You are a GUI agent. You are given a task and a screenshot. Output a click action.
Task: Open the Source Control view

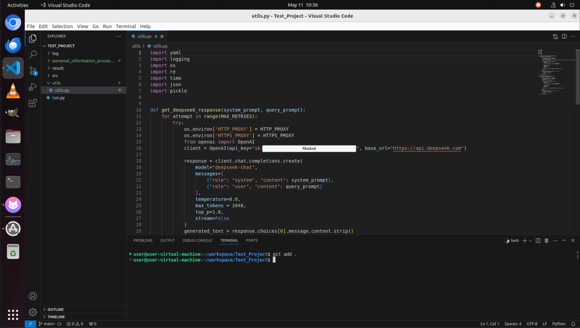tap(33, 71)
